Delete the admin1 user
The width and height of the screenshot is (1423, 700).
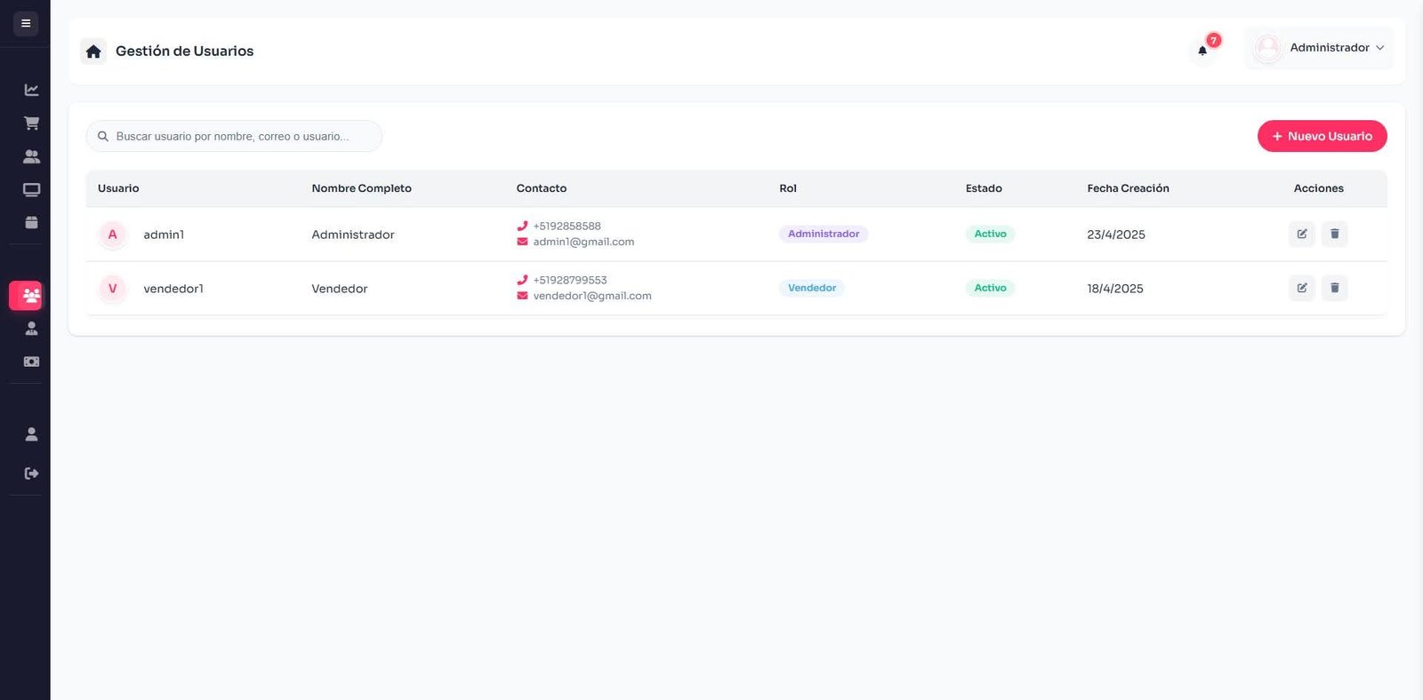(x=1334, y=234)
